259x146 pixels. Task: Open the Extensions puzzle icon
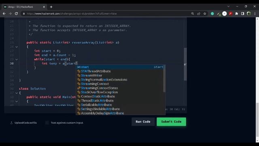point(236,13)
